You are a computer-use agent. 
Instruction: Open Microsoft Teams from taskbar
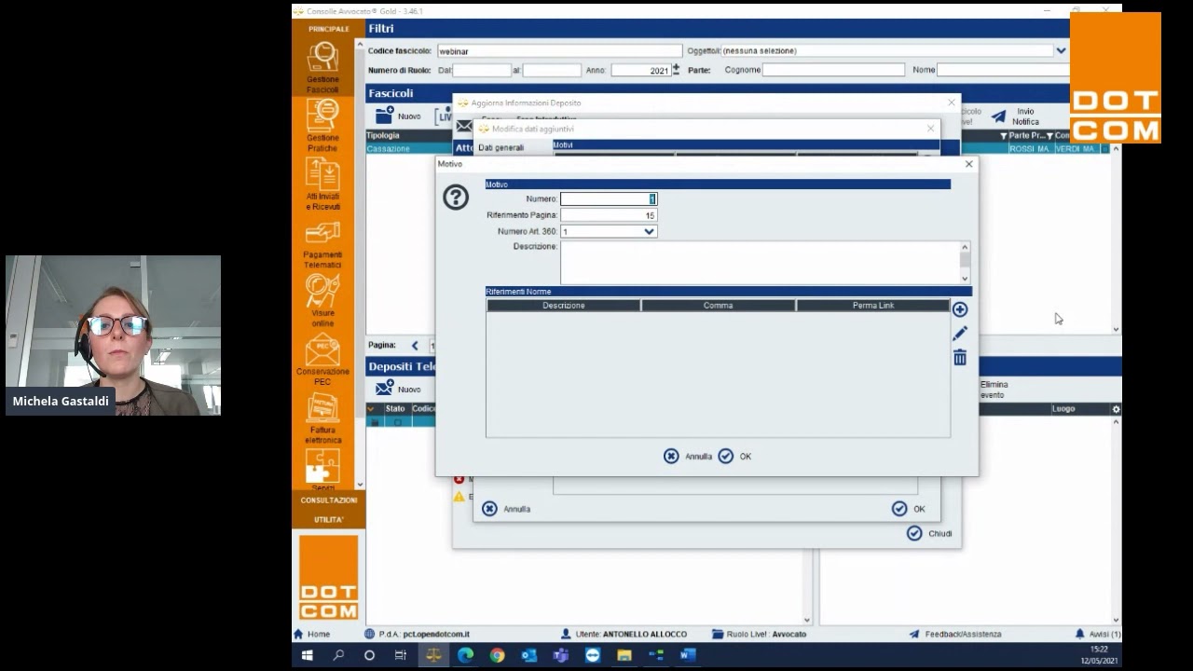coord(560,655)
